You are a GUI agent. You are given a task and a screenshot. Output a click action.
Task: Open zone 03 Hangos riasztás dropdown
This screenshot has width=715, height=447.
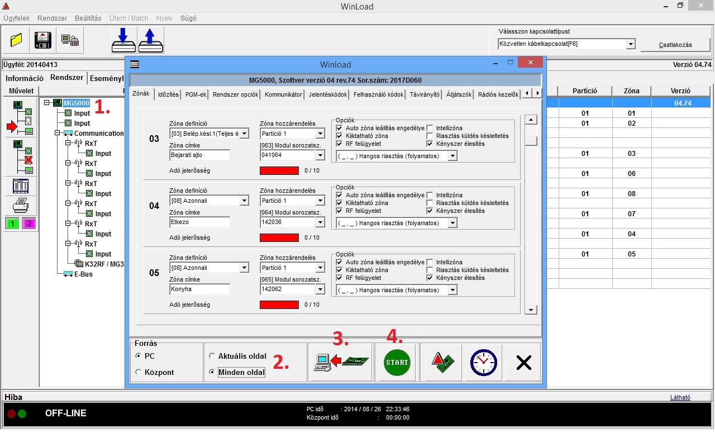tap(452, 156)
